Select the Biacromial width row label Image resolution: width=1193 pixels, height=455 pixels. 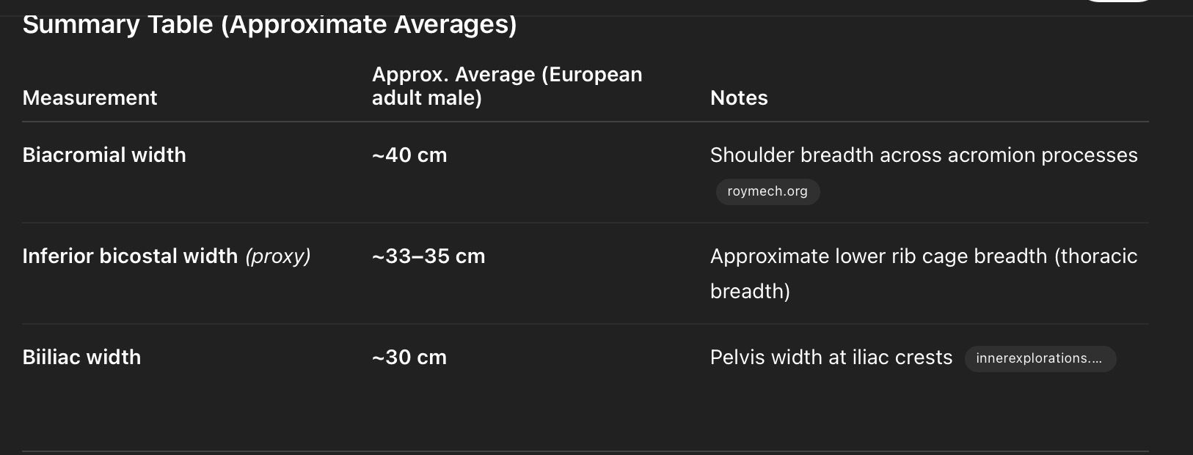(x=104, y=155)
